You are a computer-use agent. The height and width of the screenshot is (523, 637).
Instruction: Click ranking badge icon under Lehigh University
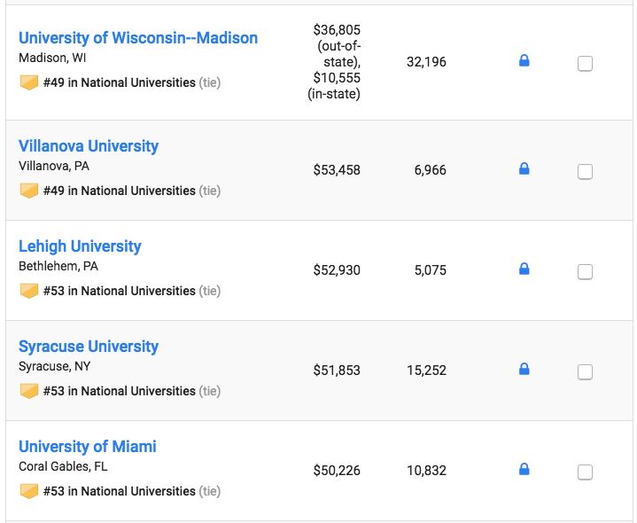(29, 291)
